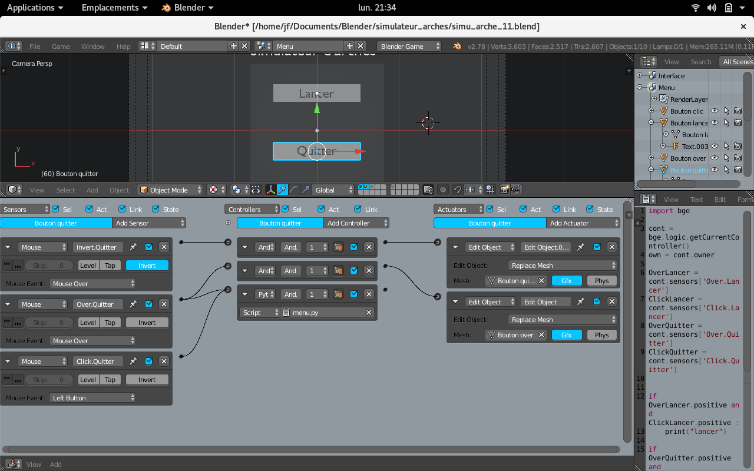This screenshot has width=754, height=471.
Task: Toggle Invert on the Invert.Quitter sensor
Action: pos(147,266)
